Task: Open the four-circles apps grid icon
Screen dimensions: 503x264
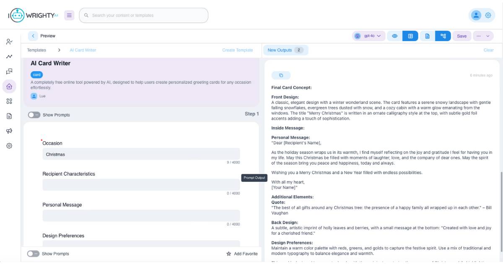Action: coord(9,101)
